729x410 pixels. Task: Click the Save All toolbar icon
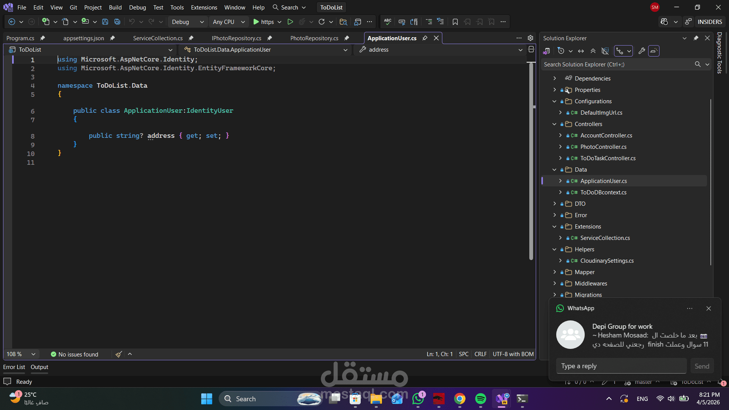point(117,22)
